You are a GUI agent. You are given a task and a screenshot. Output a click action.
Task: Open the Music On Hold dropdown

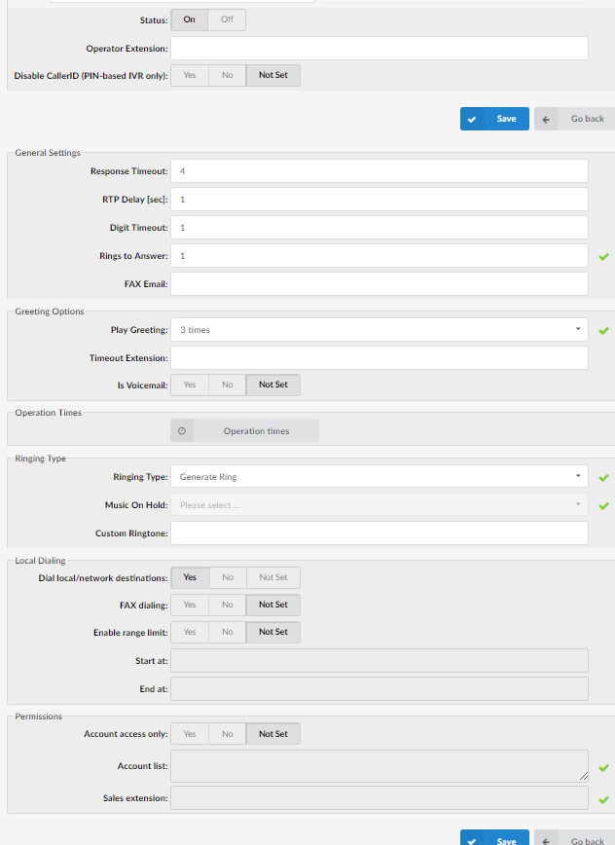coord(379,505)
